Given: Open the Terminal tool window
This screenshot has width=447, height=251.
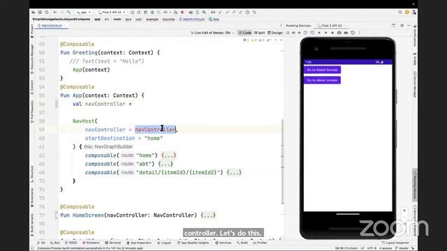Looking at the screenshot, I should 113,243.
